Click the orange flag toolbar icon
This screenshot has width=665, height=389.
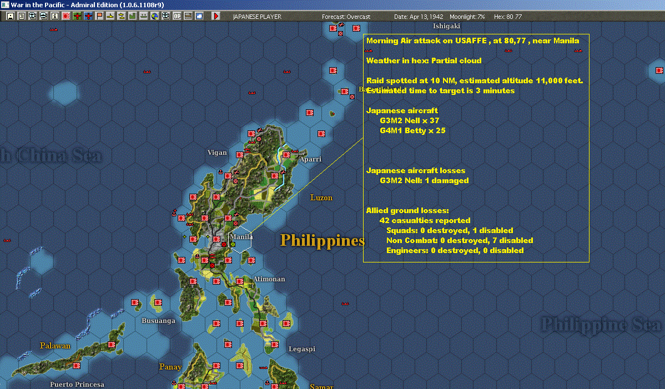click(99, 16)
